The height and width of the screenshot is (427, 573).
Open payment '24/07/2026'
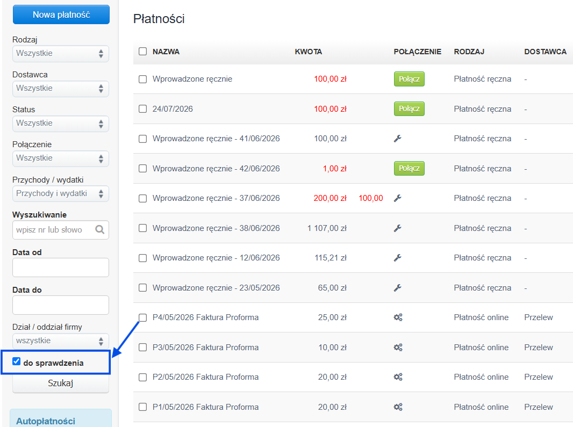[x=173, y=109]
